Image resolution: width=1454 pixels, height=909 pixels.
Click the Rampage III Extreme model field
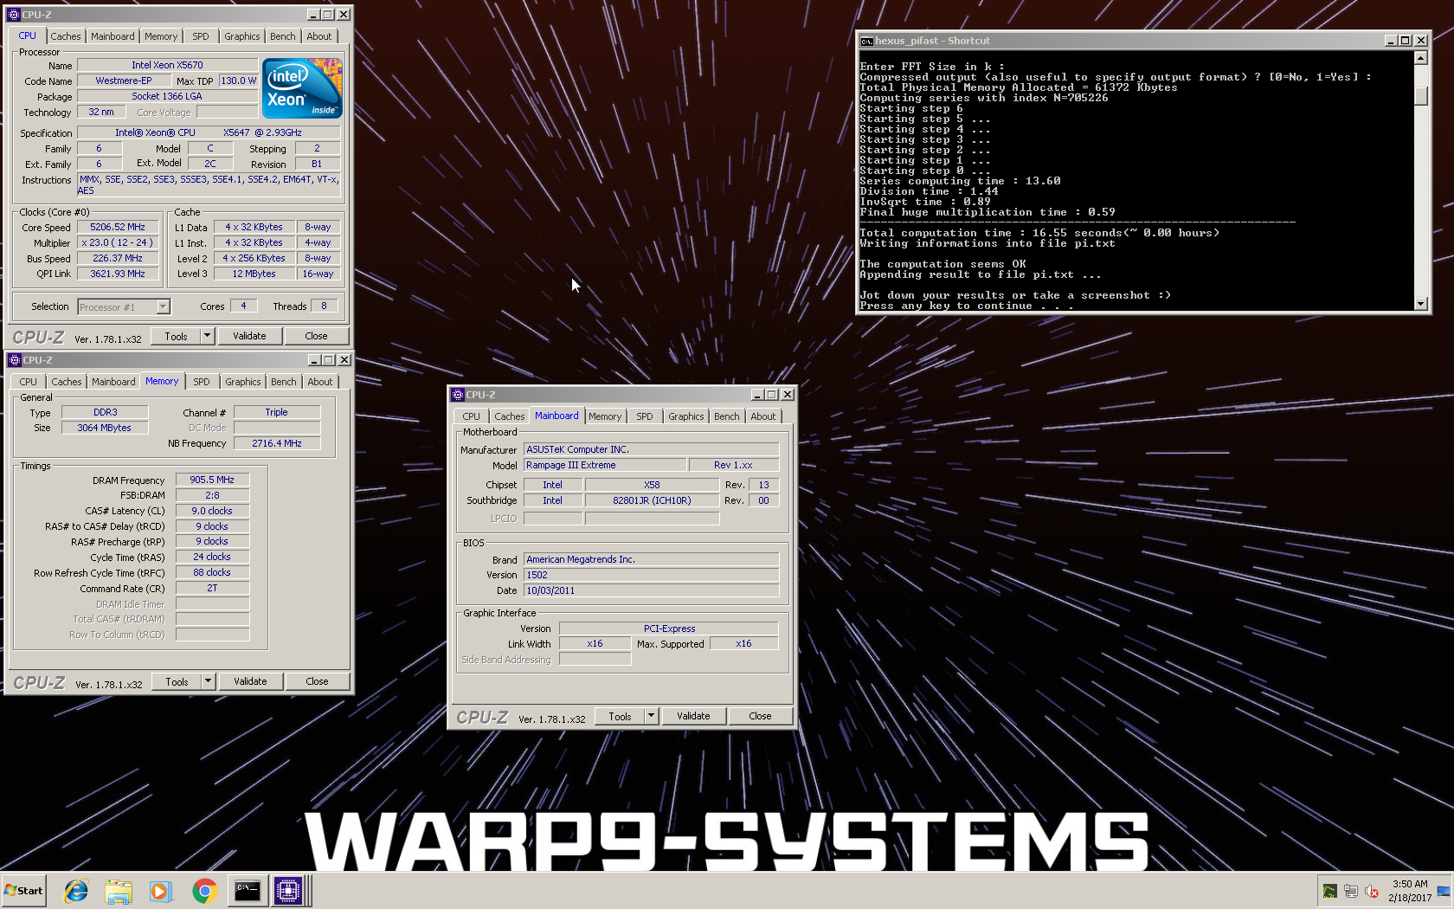click(x=604, y=465)
